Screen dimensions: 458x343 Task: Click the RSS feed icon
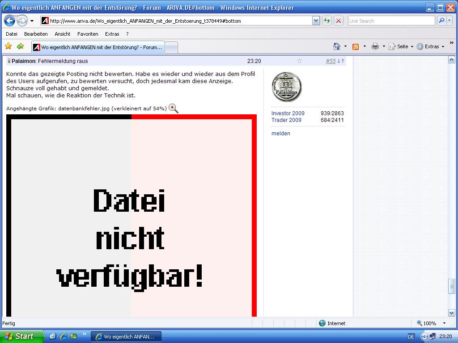tap(355, 46)
